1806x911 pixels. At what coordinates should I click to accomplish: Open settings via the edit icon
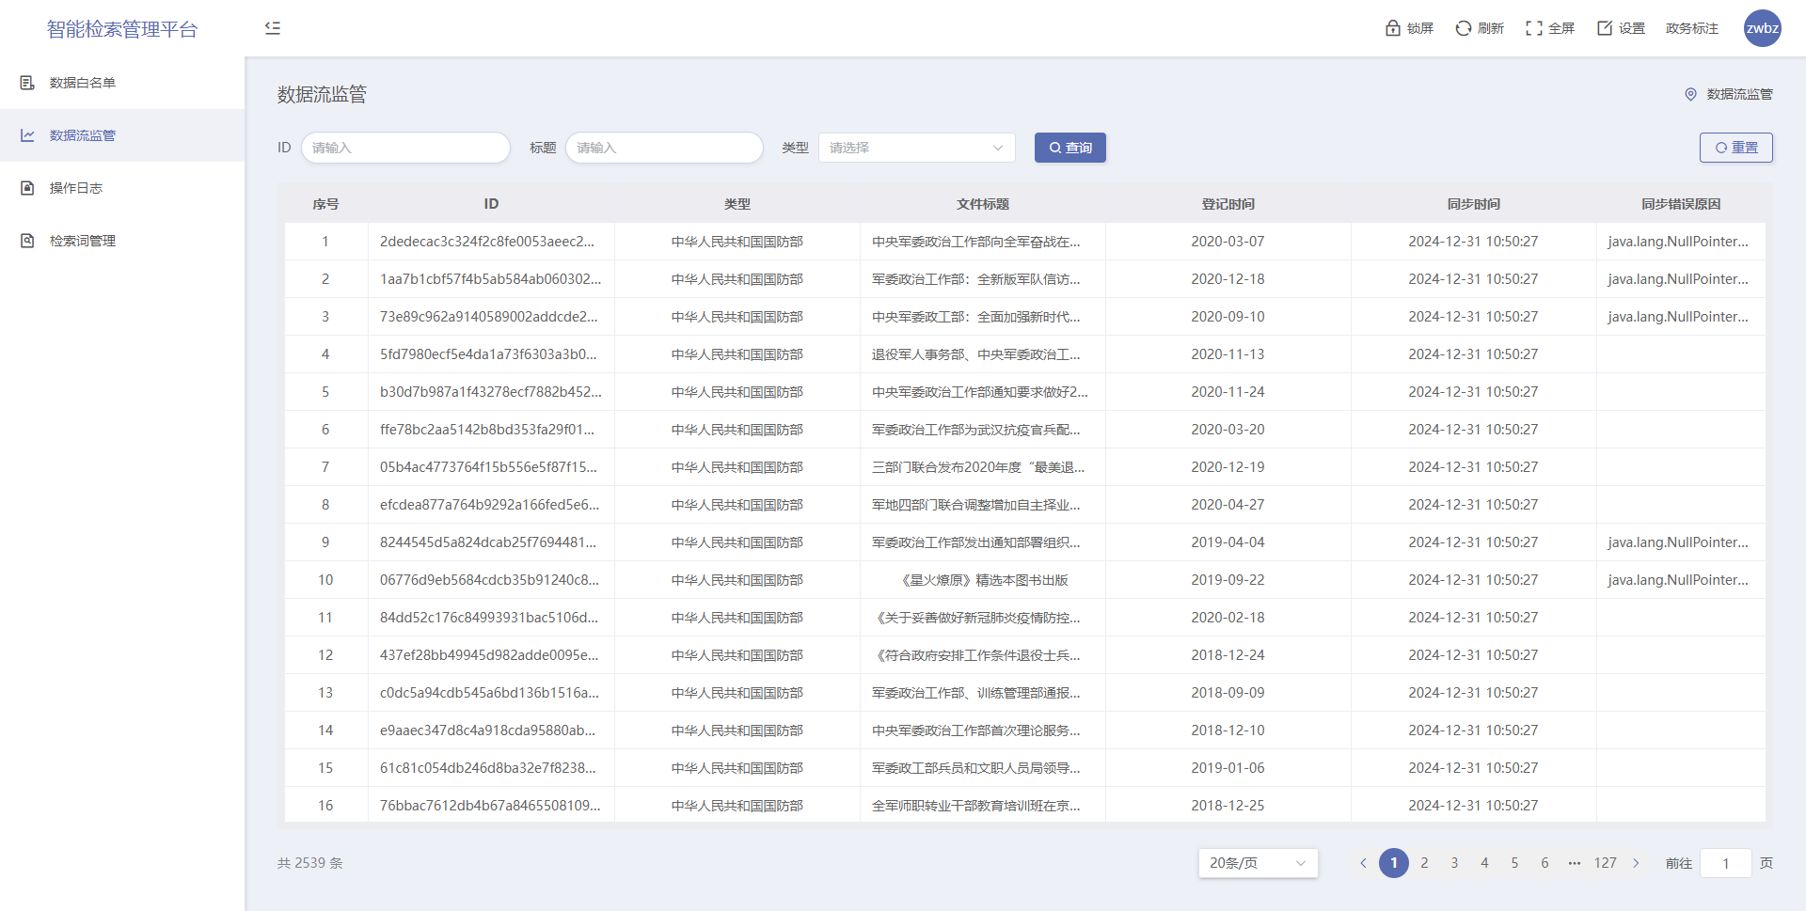[1605, 28]
